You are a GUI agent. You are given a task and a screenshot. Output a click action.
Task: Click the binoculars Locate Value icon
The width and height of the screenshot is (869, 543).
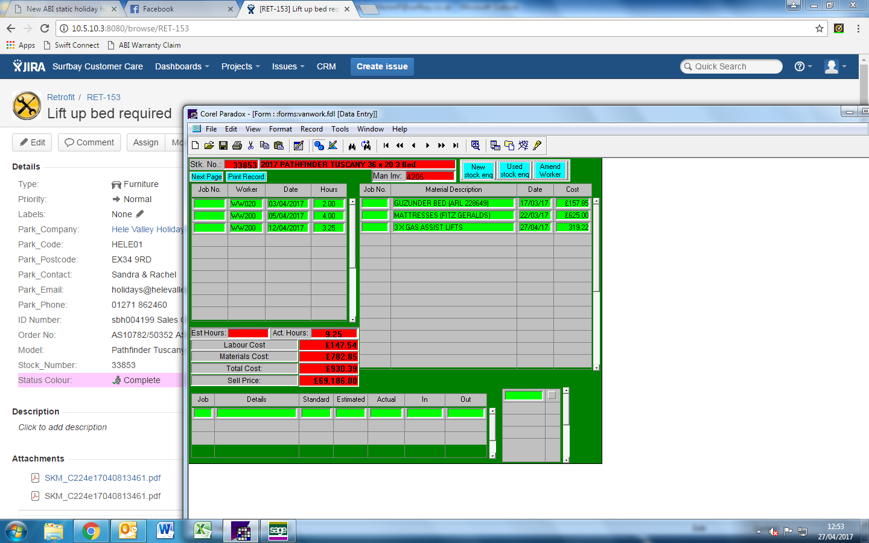[x=352, y=145]
